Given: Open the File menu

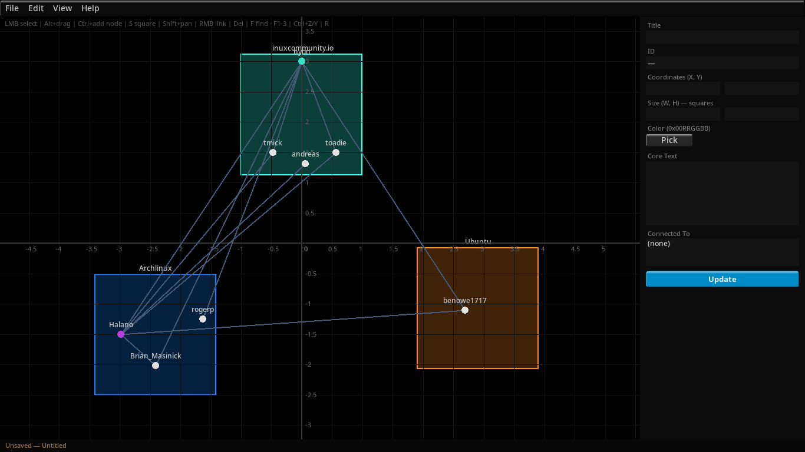Looking at the screenshot, I should [x=12, y=8].
